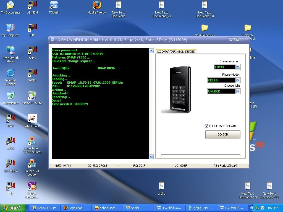Select LG OMAP/INFINEON SERIES tab
The image size is (283, 212).
point(176,52)
